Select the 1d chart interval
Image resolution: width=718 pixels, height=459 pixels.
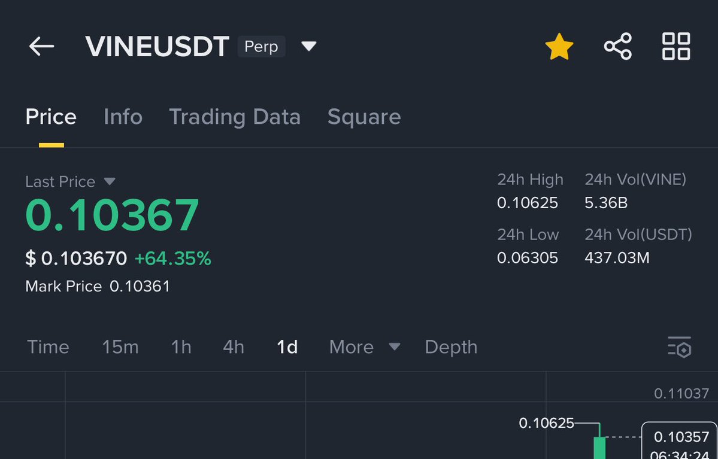[287, 347]
